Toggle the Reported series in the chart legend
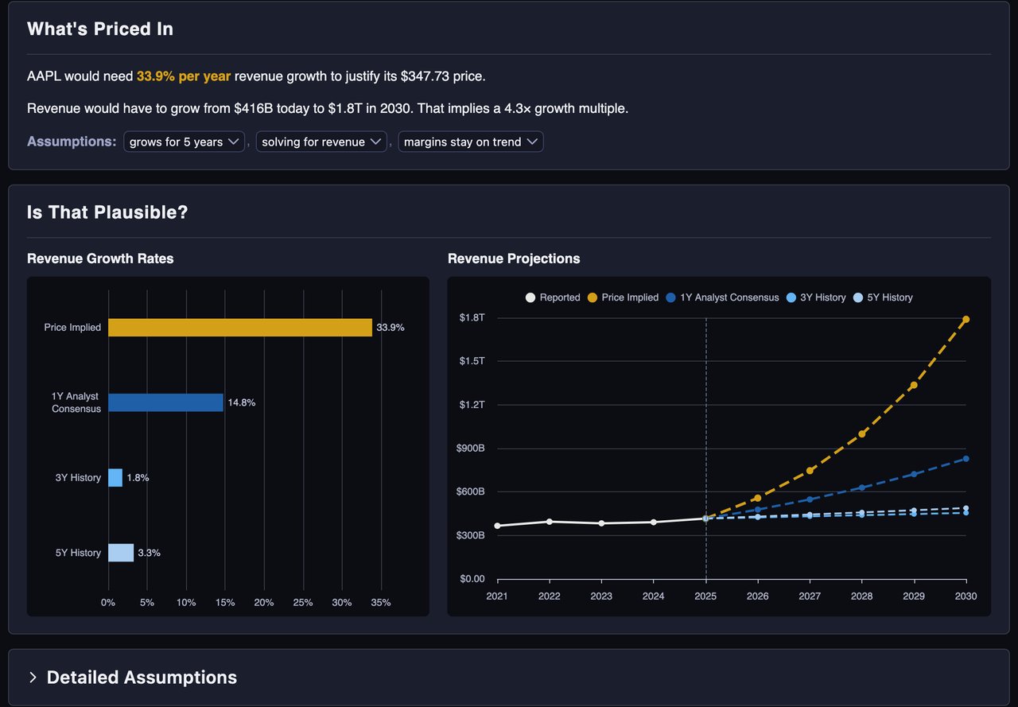This screenshot has height=707, width=1018. 553,297
